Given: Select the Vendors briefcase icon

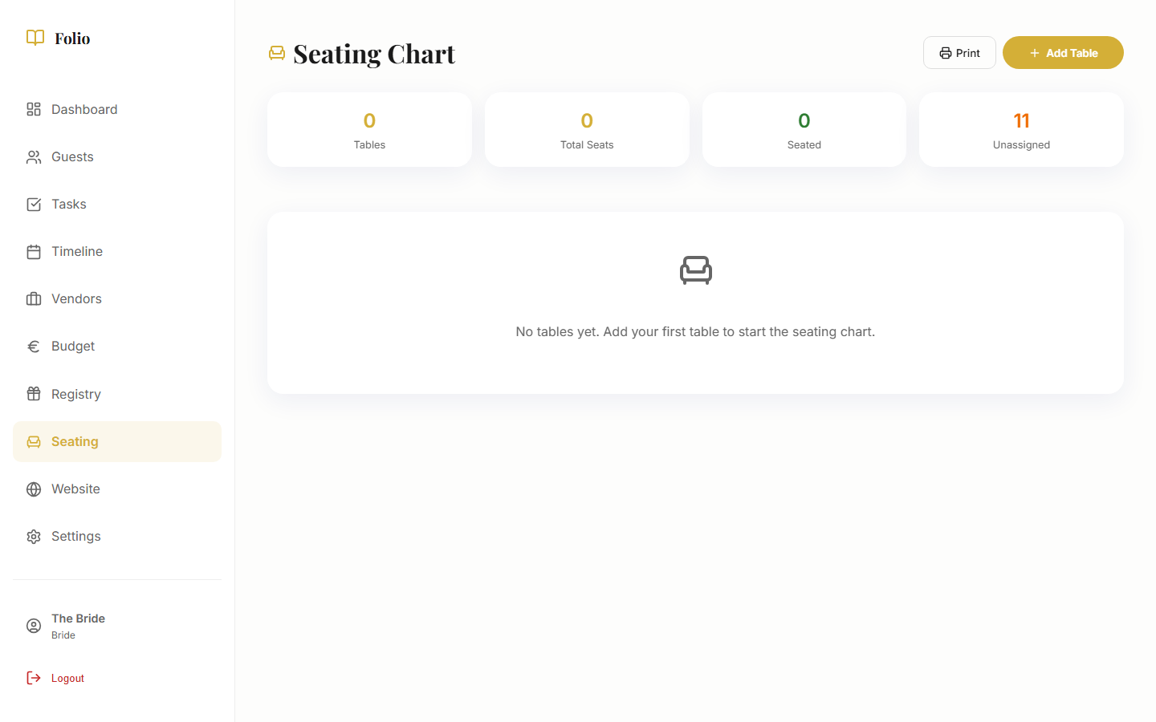Looking at the screenshot, I should [33, 298].
